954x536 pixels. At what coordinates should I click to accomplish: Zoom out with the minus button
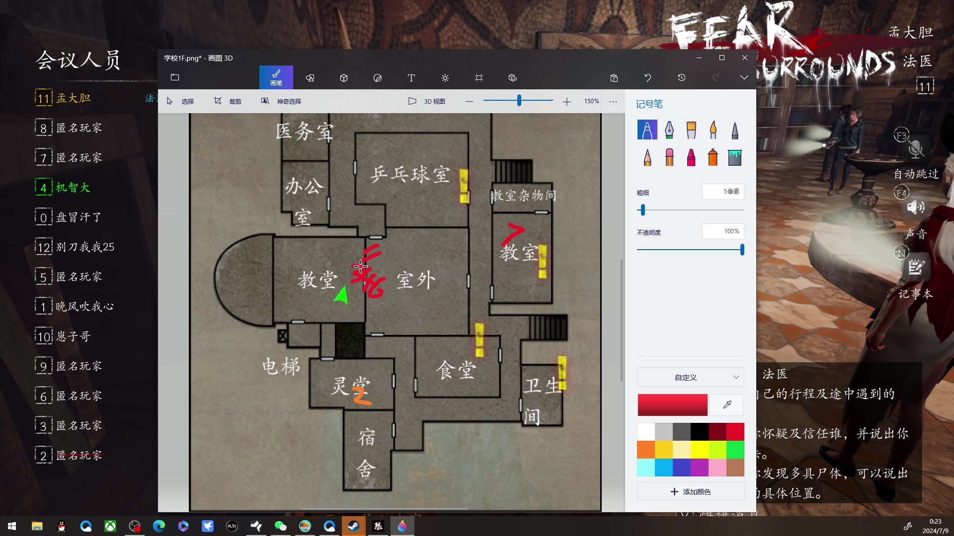[469, 101]
